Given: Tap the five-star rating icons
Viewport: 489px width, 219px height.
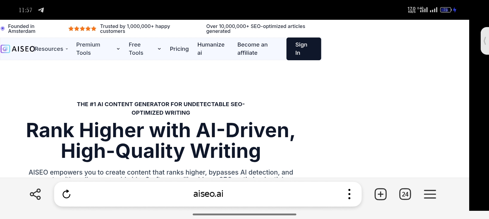Looking at the screenshot, I should coord(82,29).
